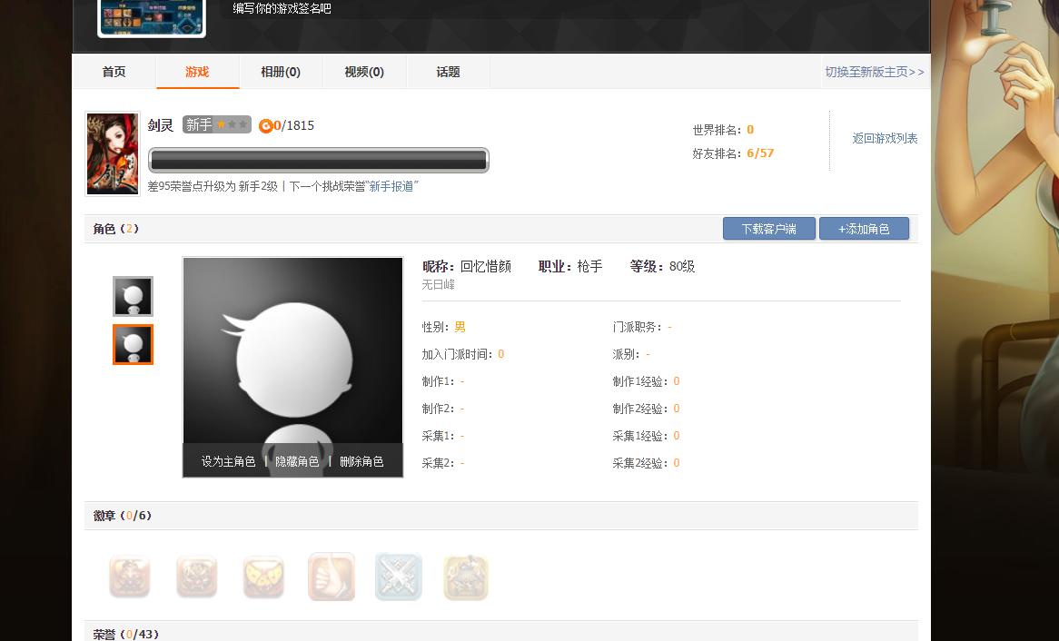Click the game signature input field

363,8
